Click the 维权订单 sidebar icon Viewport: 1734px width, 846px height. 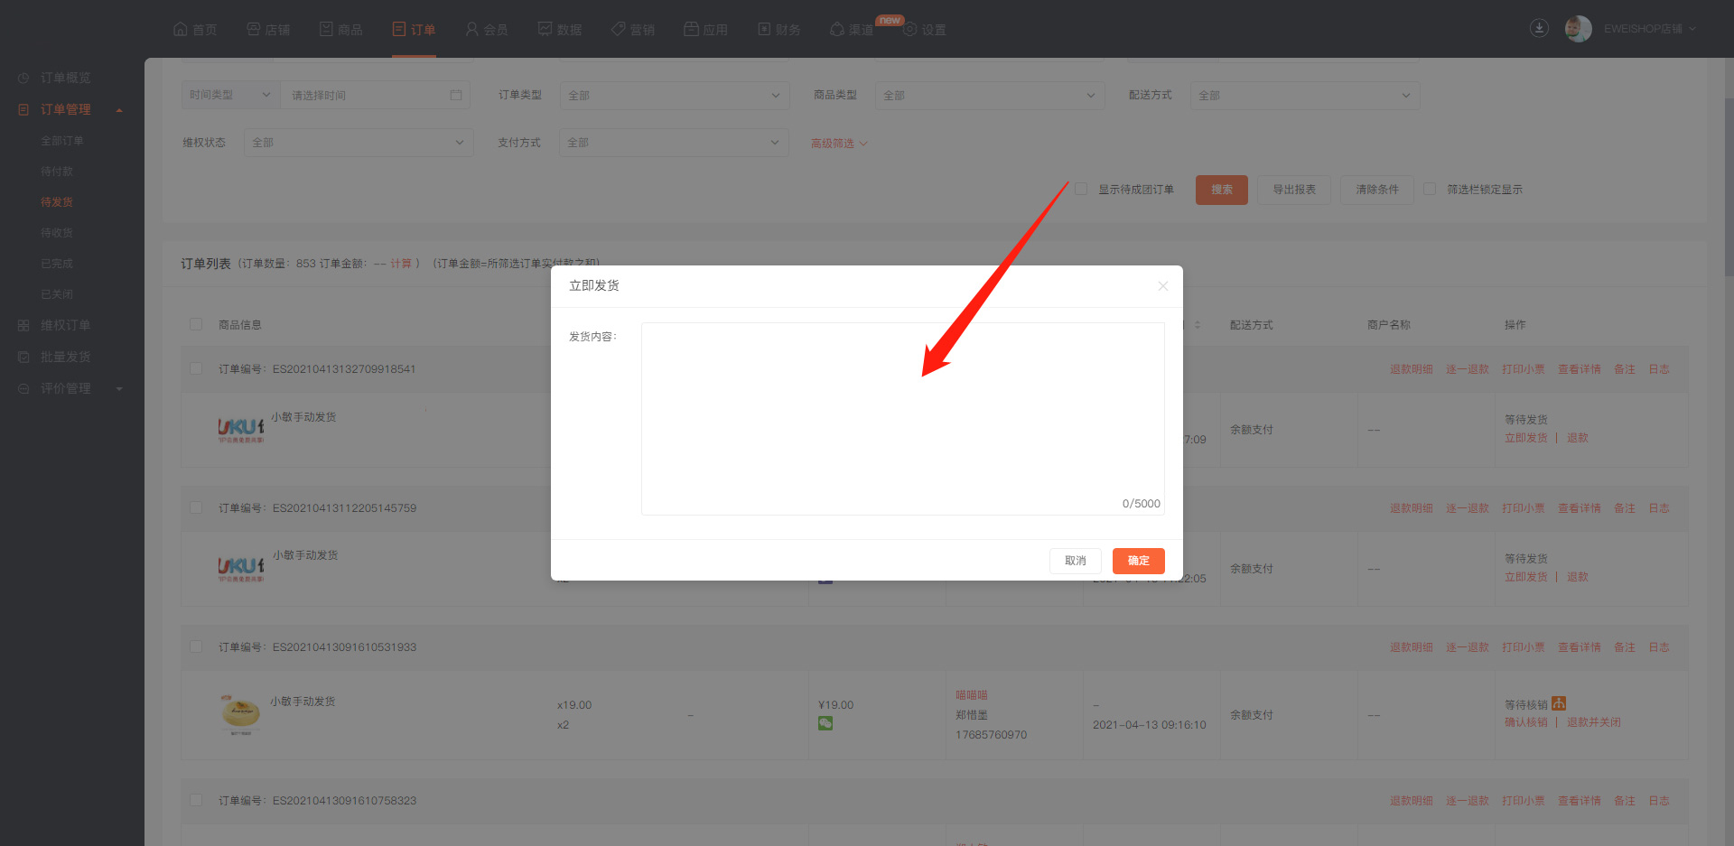point(23,326)
